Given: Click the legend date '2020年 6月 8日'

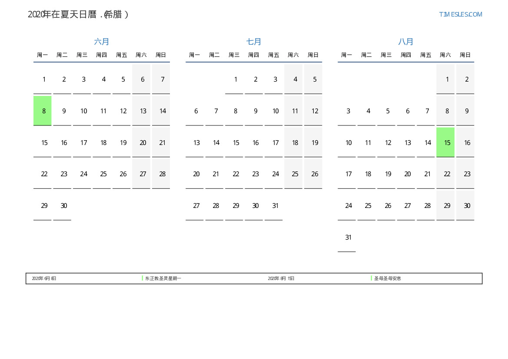Looking at the screenshot, I should coord(44,278).
